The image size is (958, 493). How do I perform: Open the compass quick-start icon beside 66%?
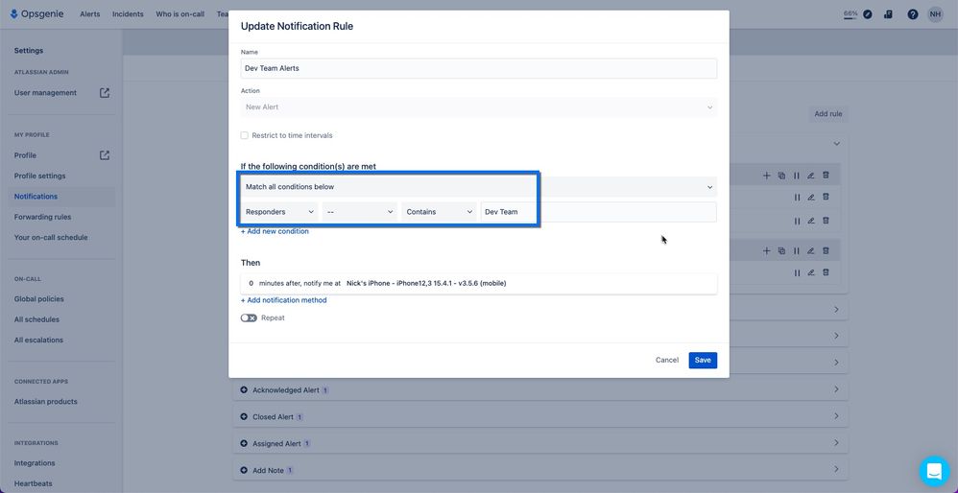868,14
